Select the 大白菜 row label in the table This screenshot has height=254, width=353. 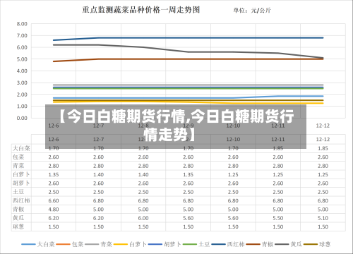21,148
